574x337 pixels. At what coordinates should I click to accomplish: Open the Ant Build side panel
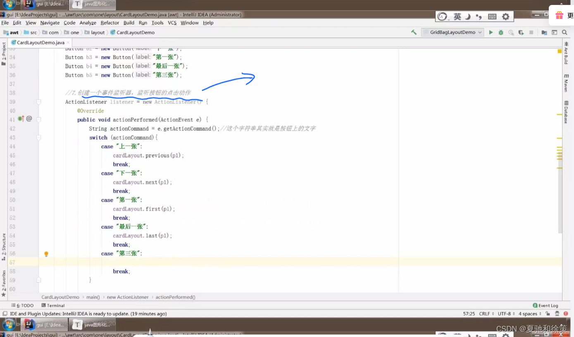pos(566,54)
